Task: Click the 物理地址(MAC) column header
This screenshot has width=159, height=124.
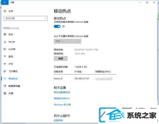Action: [103, 72]
